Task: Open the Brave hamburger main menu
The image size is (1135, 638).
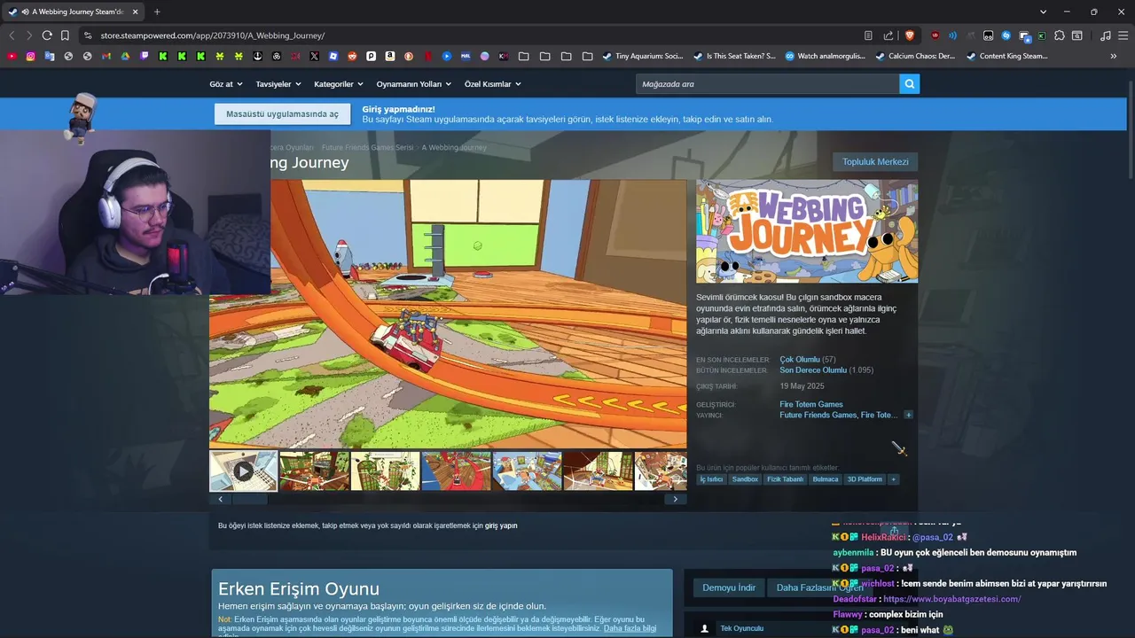Action: (x=1123, y=35)
